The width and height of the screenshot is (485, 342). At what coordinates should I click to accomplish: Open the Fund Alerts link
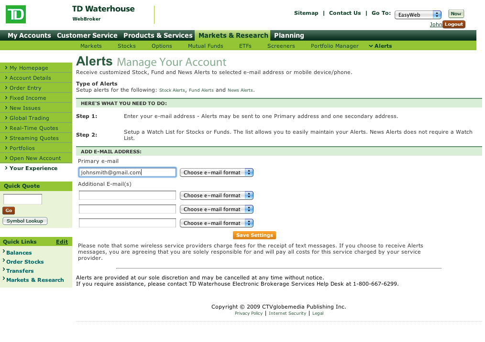click(201, 90)
